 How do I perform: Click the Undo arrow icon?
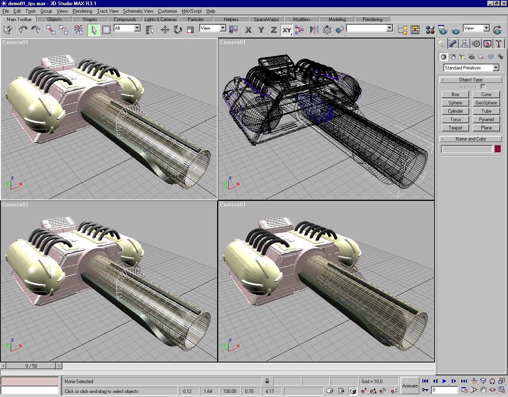click(x=23, y=30)
